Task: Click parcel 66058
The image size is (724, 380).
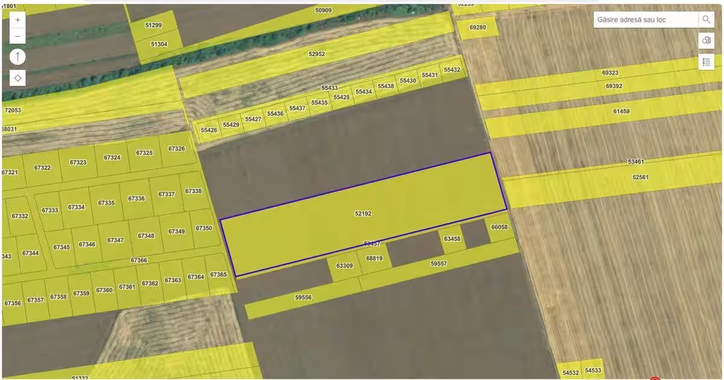Action: (500, 228)
